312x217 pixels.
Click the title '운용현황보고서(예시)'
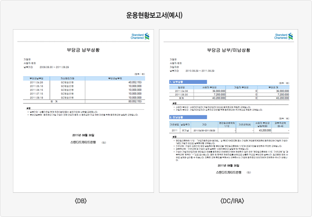[x=154, y=15]
